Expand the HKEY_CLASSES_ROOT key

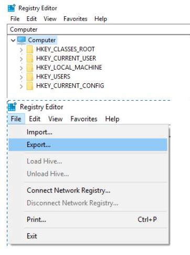22,50
